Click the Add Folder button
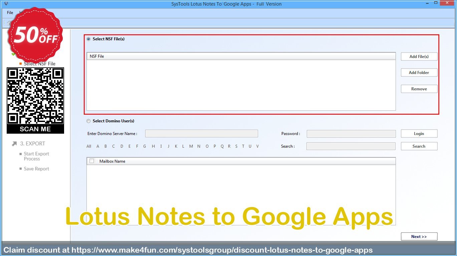This screenshot has width=457, height=256. pyautogui.click(x=419, y=73)
